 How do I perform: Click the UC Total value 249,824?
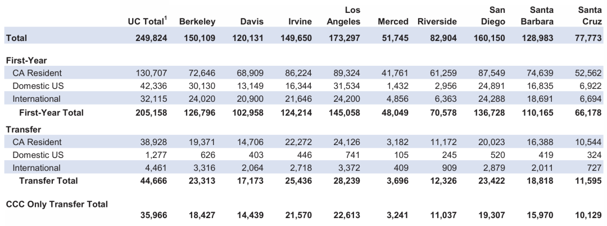pos(152,38)
